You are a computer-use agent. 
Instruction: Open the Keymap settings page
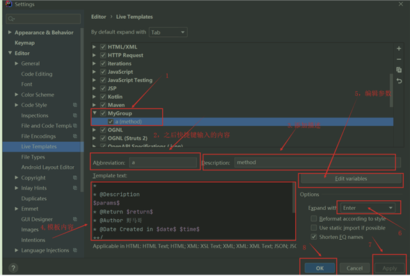24,43
